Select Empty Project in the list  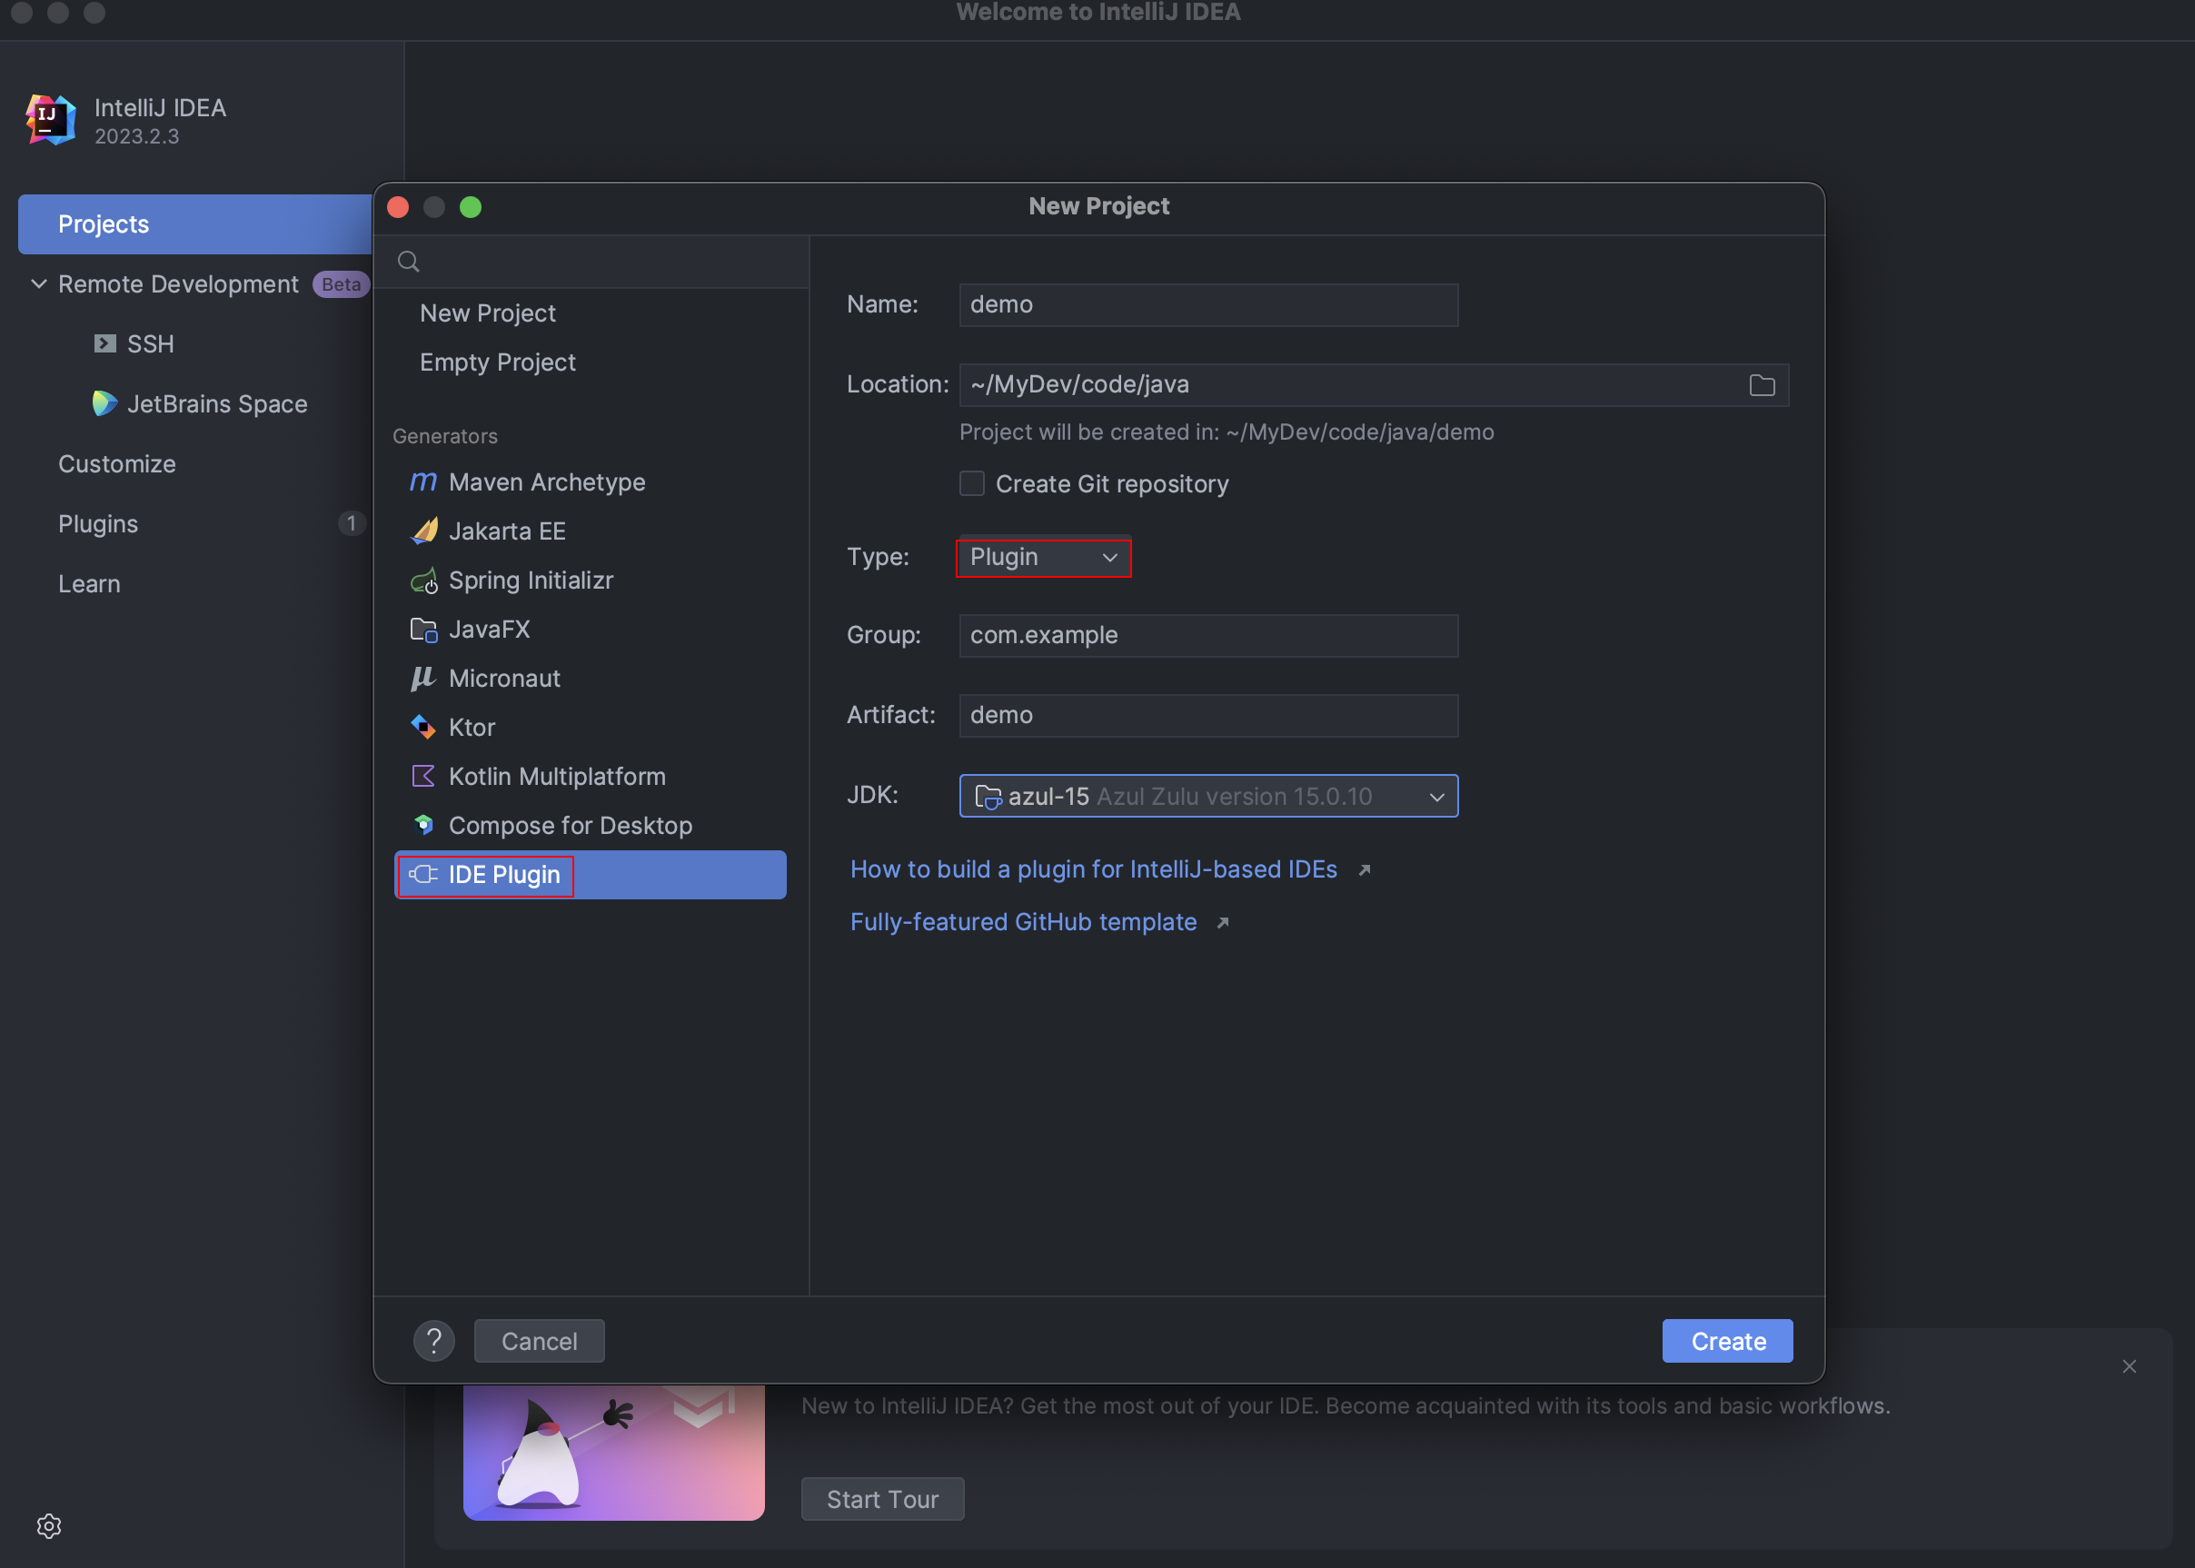coord(497,362)
